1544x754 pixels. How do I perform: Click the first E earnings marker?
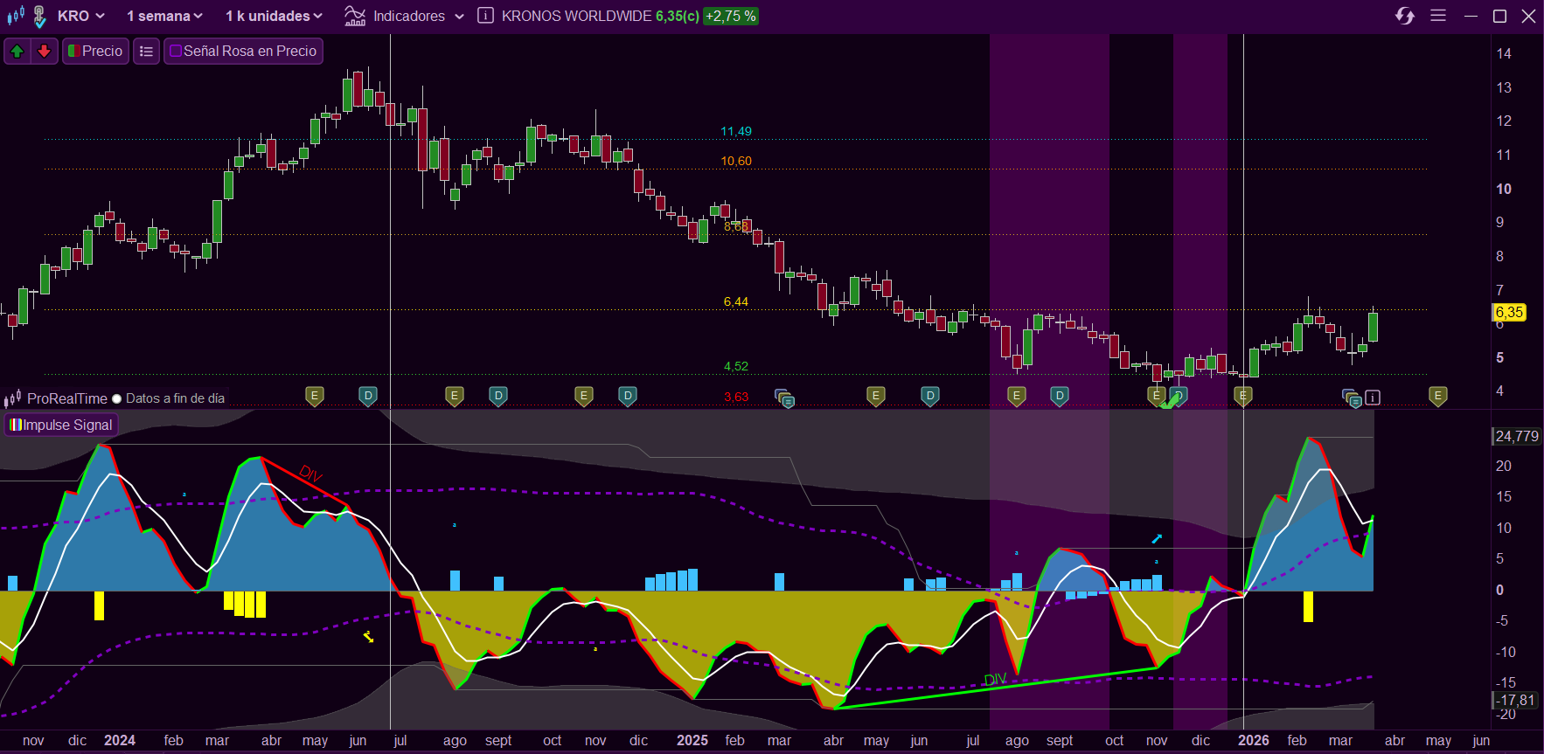point(315,396)
